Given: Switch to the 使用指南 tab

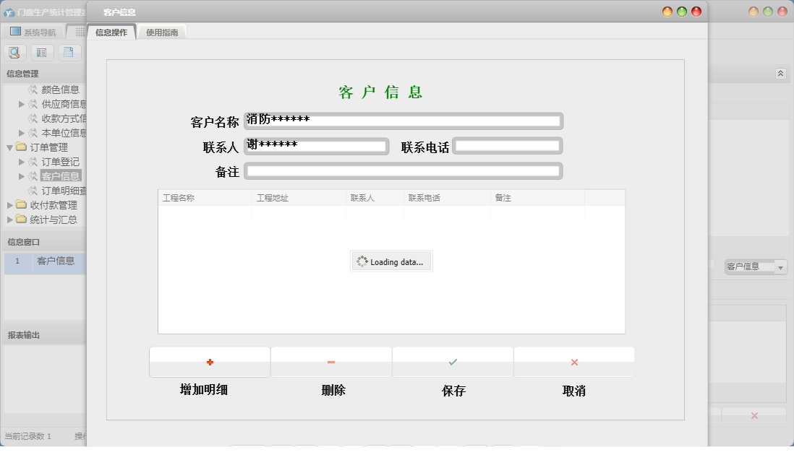Looking at the screenshot, I should click(x=162, y=32).
